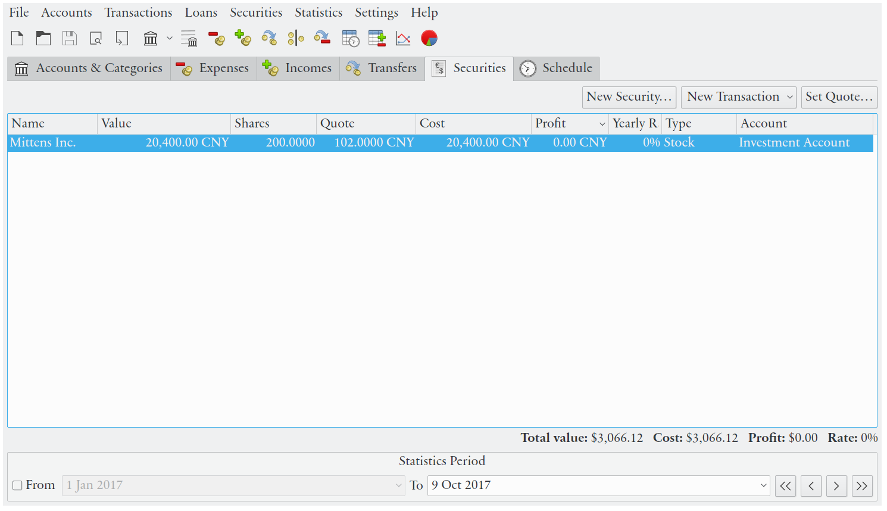Open the New Transaction dropdown button
887x511 pixels.
[738, 97]
